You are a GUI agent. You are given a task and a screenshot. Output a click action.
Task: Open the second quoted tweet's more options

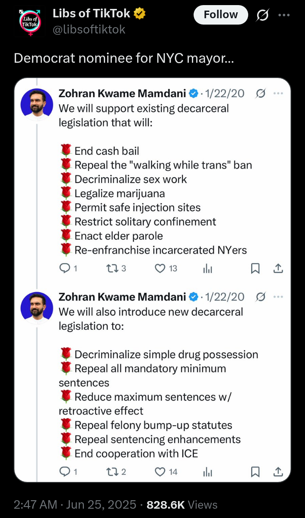click(278, 297)
